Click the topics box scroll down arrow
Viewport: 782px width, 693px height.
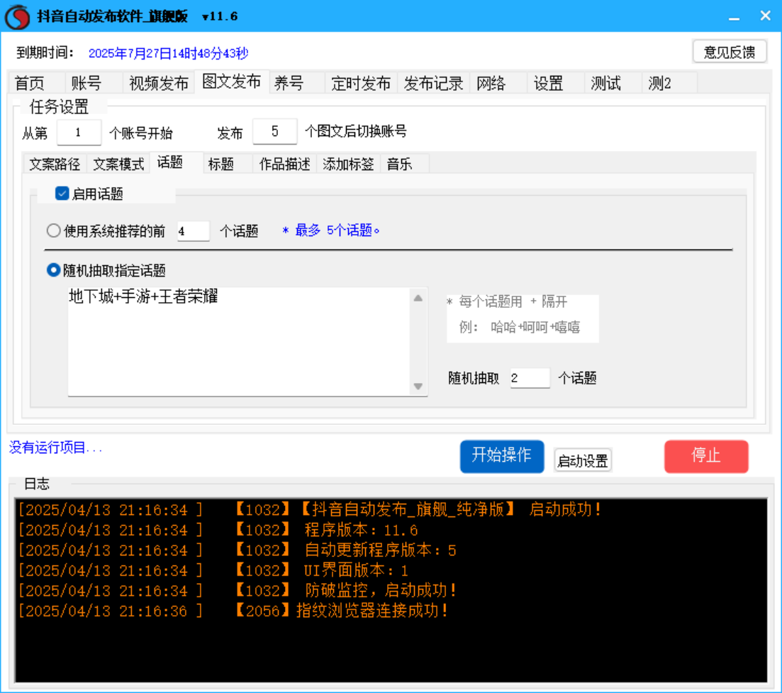pos(418,386)
